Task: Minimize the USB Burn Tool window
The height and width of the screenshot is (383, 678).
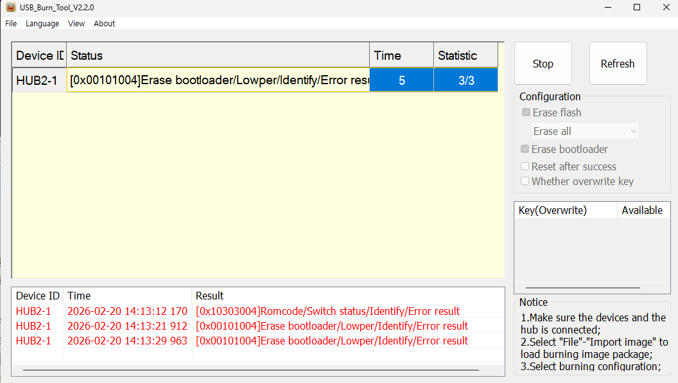Action: tap(607, 7)
